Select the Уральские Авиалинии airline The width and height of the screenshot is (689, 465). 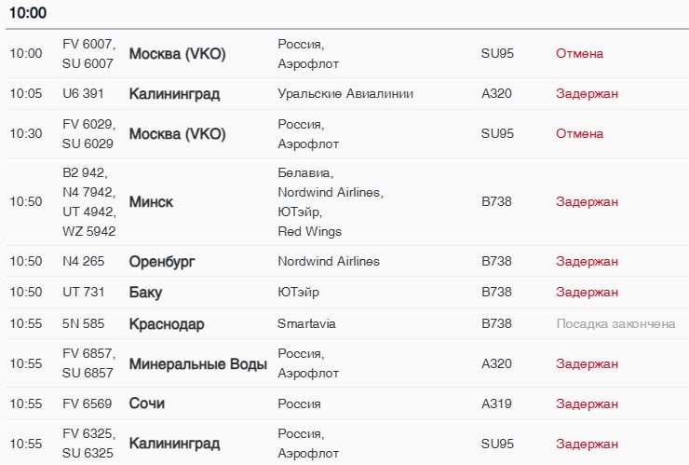345,94
